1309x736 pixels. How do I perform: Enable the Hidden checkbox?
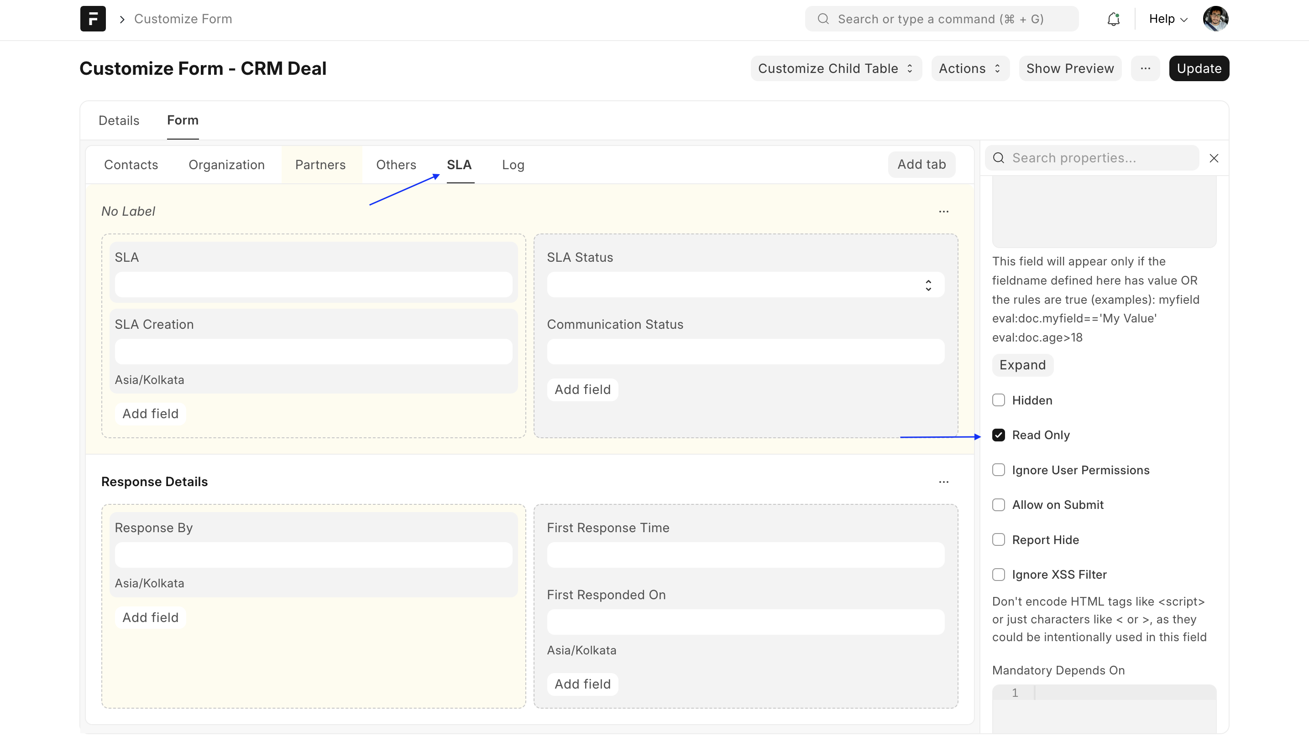(x=998, y=400)
